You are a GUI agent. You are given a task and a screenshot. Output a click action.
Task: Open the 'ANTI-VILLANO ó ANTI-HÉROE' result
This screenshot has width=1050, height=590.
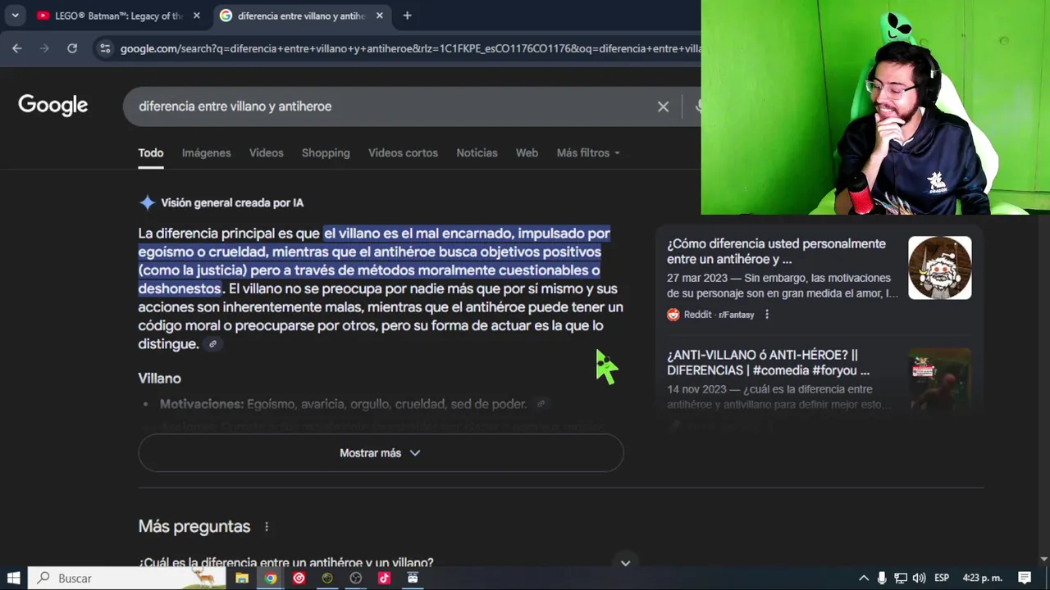coord(768,362)
